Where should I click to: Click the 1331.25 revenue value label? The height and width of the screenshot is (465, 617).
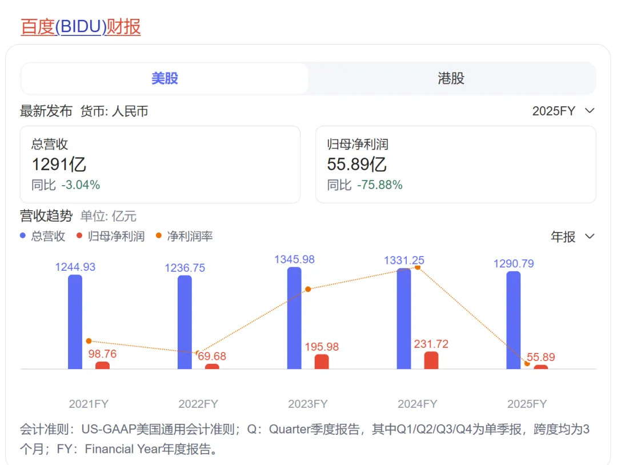pos(404,260)
